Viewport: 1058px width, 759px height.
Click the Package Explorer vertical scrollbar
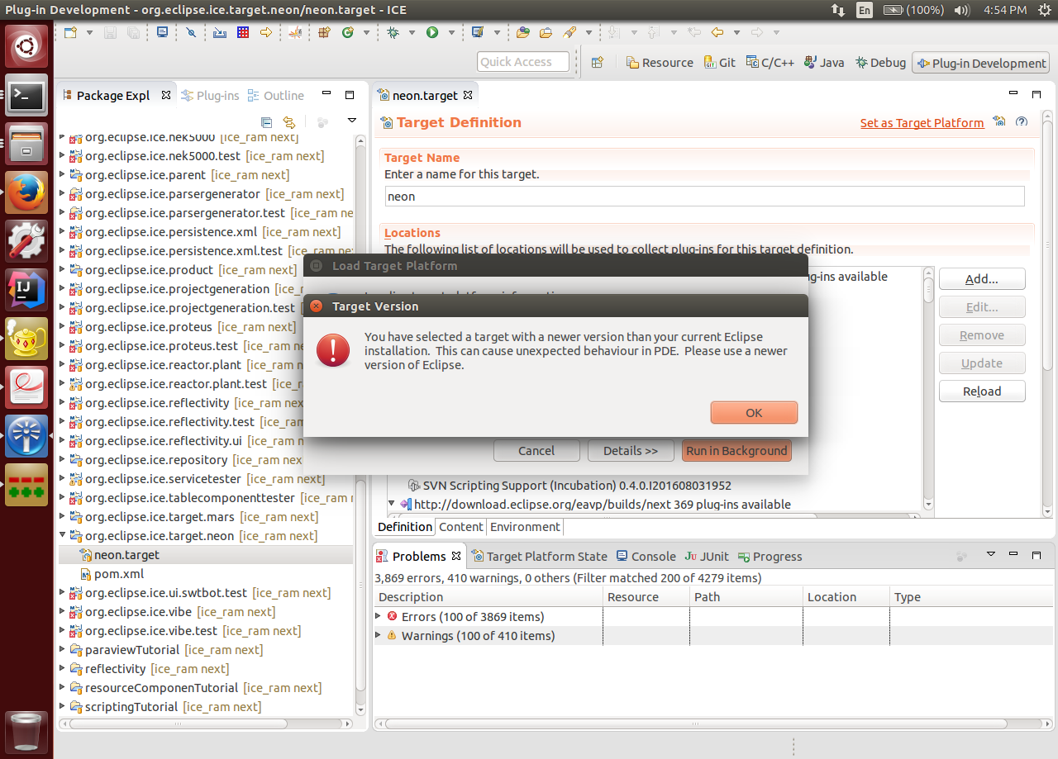pos(360,425)
